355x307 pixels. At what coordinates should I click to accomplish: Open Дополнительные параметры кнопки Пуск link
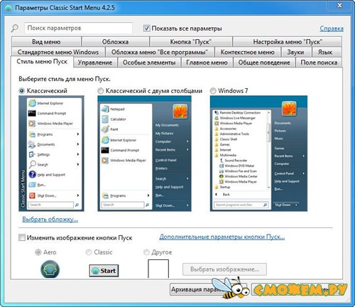point(222,237)
